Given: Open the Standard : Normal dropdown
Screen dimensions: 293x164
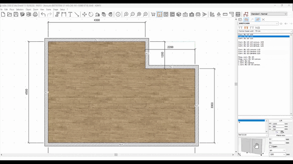Looking at the screenshot, I should click(x=269, y=14).
